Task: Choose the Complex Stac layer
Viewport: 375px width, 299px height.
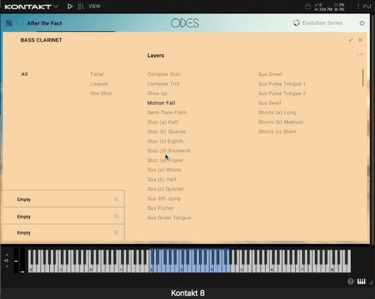Action: [x=164, y=74]
